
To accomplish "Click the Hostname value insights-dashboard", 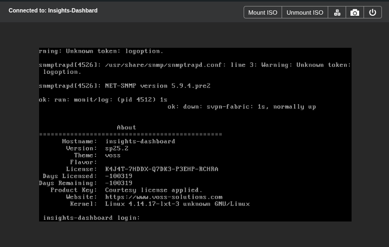I will pos(140,141).
